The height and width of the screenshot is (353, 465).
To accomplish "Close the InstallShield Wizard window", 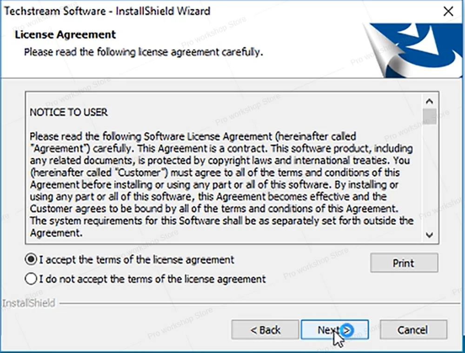I will pos(448,11).
